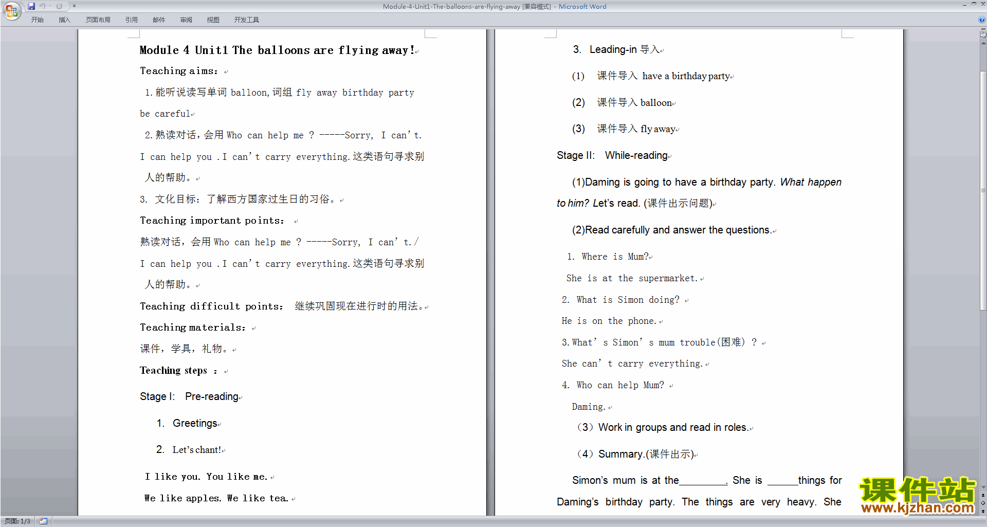This screenshot has width=987, height=527.
Task: Open the 开发工具 (Developer) tab
Action: (x=246, y=20)
